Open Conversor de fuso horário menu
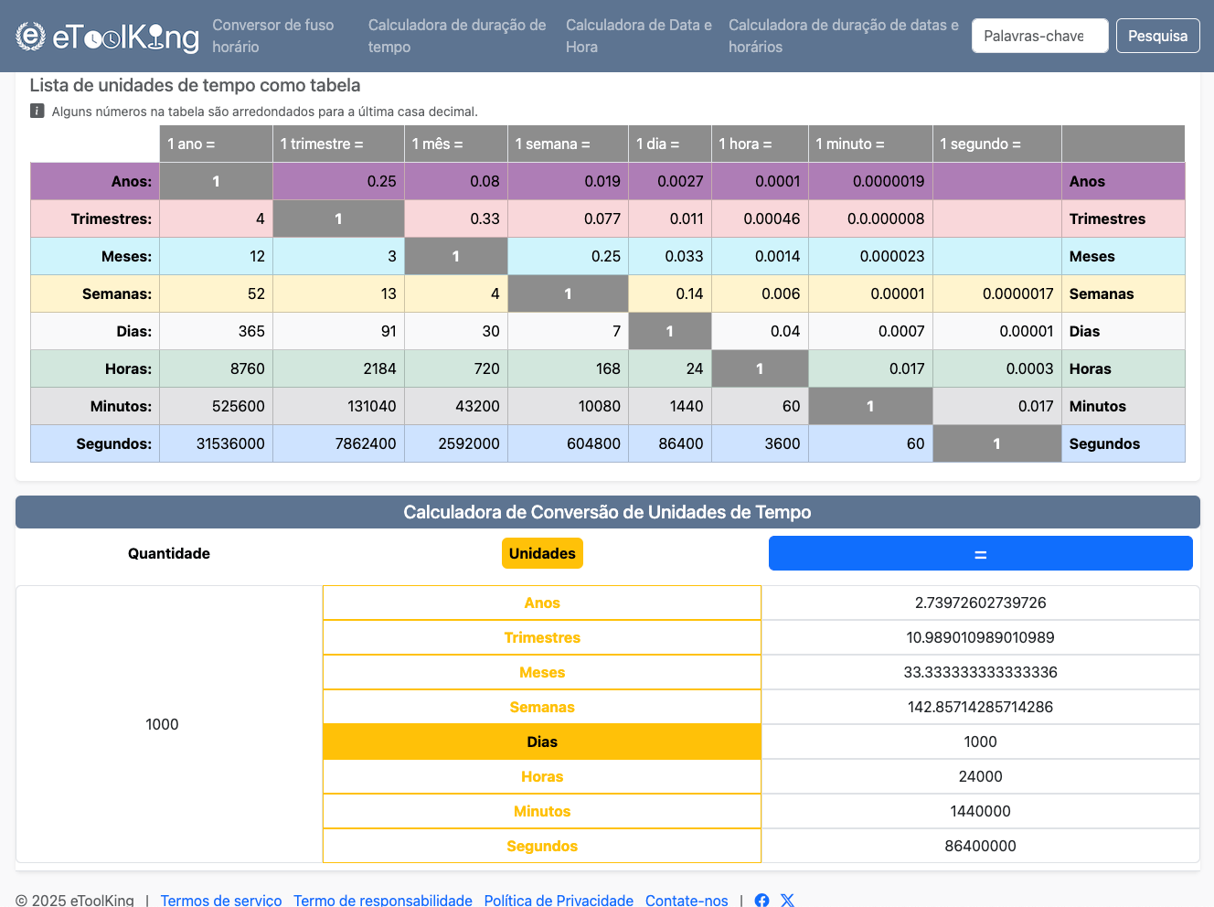Image resolution: width=1214 pixels, height=907 pixels. tap(272, 36)
